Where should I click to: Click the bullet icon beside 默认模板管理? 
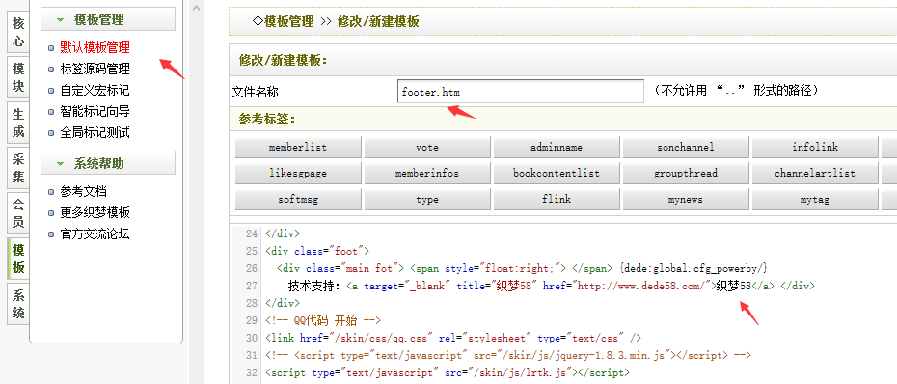tap(51, 48)
